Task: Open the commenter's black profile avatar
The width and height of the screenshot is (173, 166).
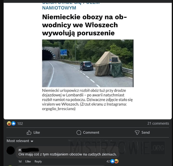Action: pos(11,150)
